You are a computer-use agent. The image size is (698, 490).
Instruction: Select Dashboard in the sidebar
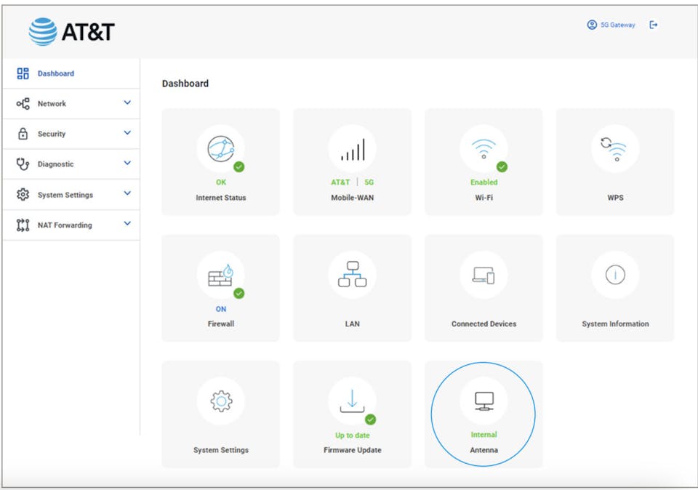click(x=55, y=73)
